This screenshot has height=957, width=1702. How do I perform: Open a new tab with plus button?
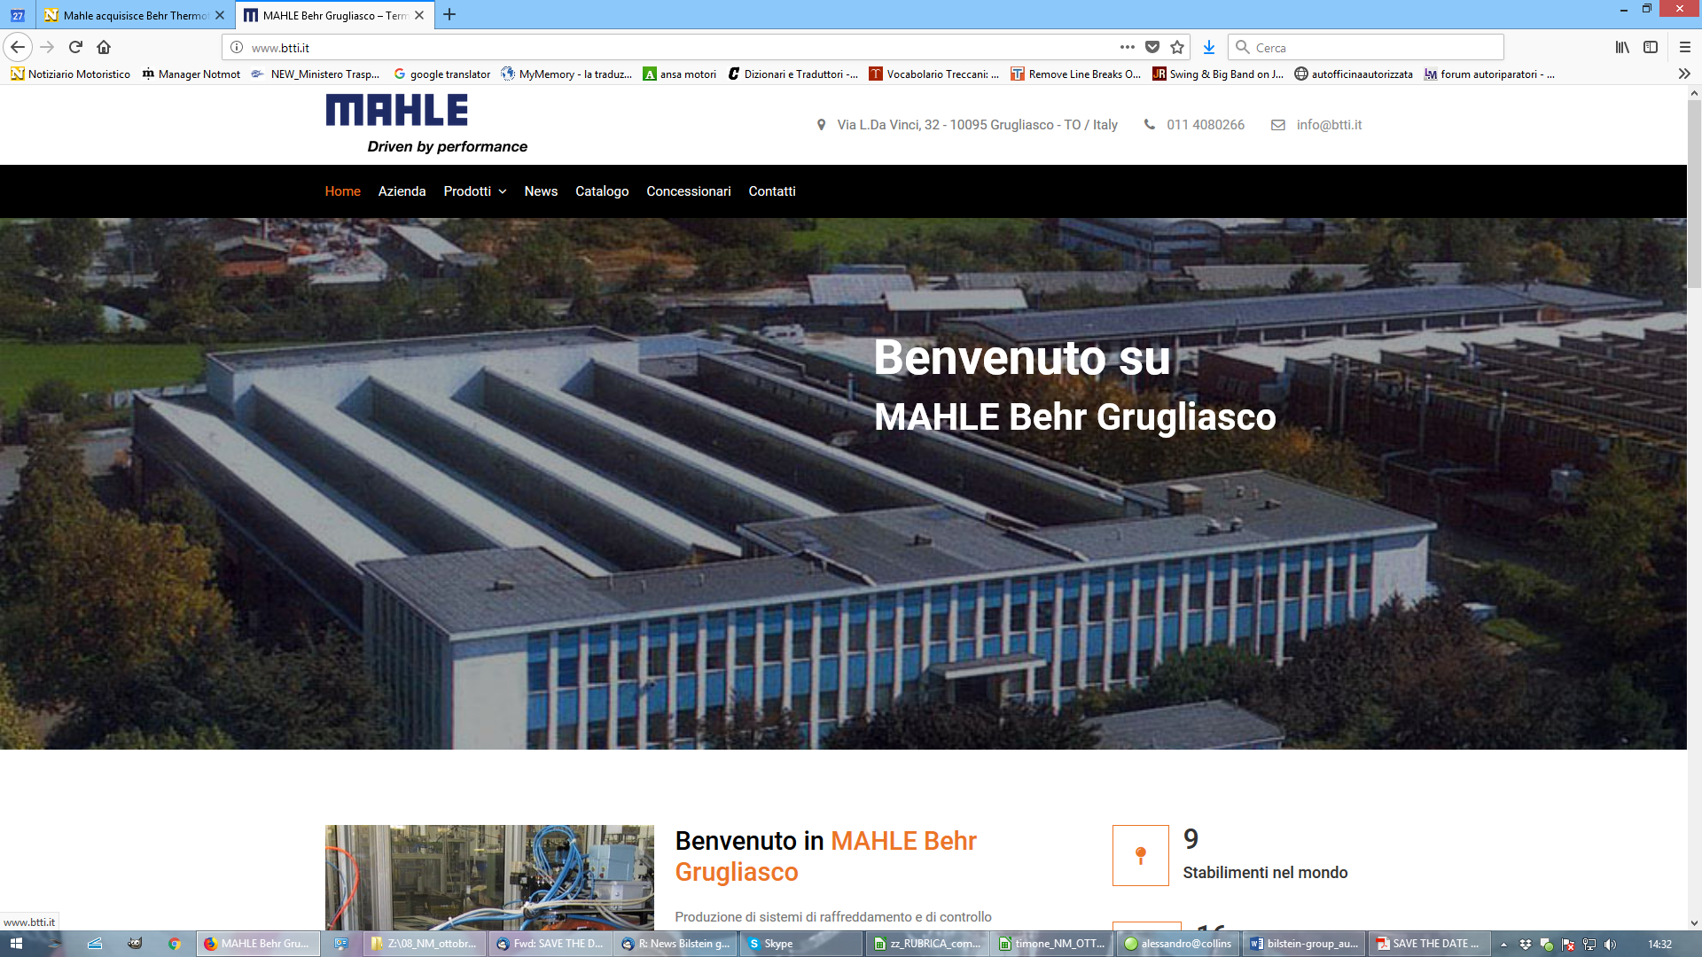click(449, 14)
